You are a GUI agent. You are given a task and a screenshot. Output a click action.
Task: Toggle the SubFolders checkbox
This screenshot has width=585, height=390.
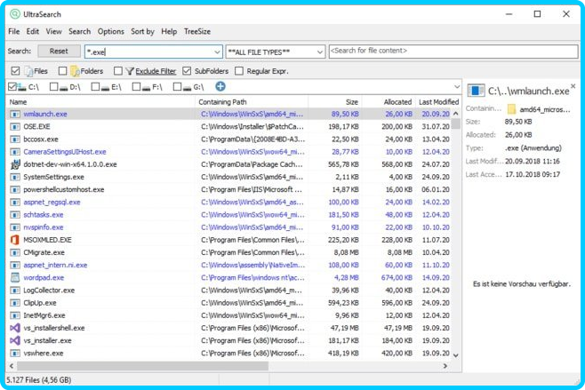[x=187, y=71]
